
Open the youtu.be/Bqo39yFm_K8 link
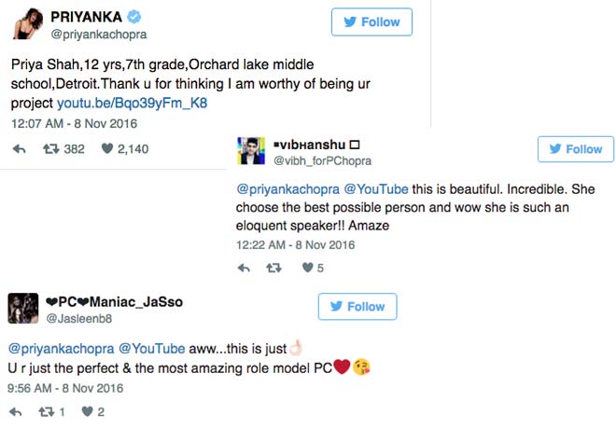coord(131,103)
